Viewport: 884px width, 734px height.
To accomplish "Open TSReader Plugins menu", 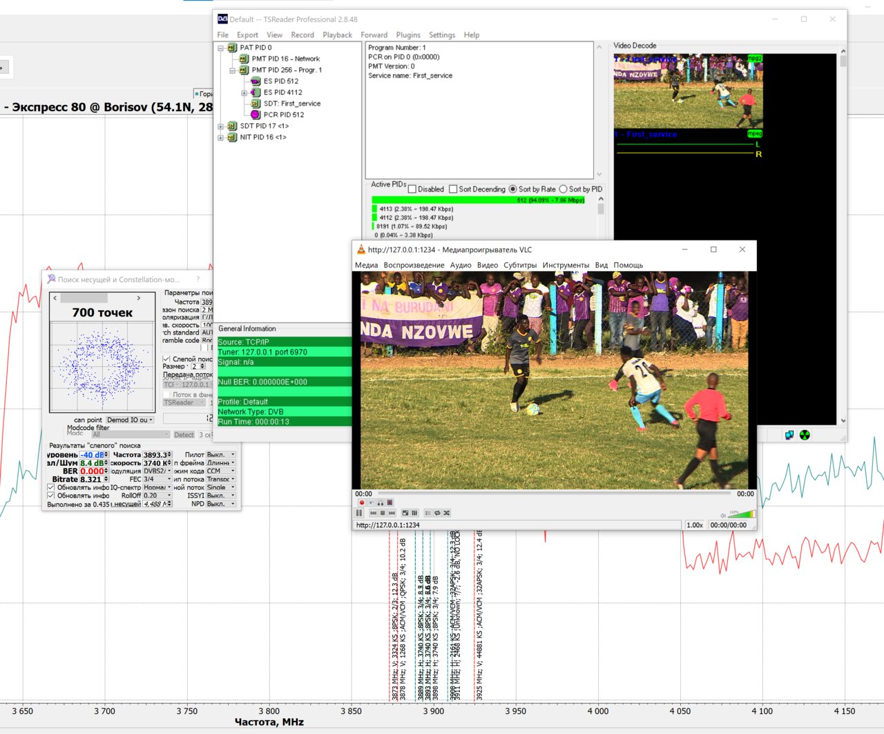I will (408, 35).
